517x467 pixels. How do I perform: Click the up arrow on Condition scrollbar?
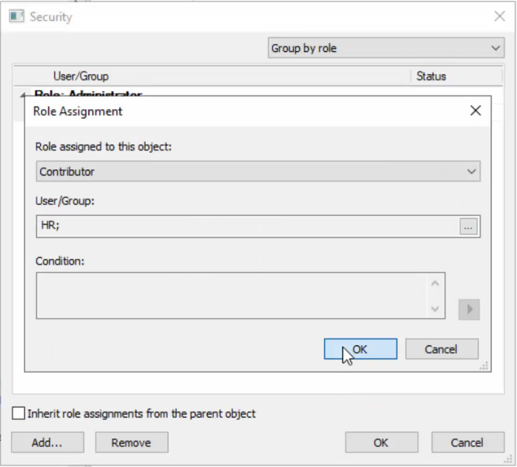[435, 282]
